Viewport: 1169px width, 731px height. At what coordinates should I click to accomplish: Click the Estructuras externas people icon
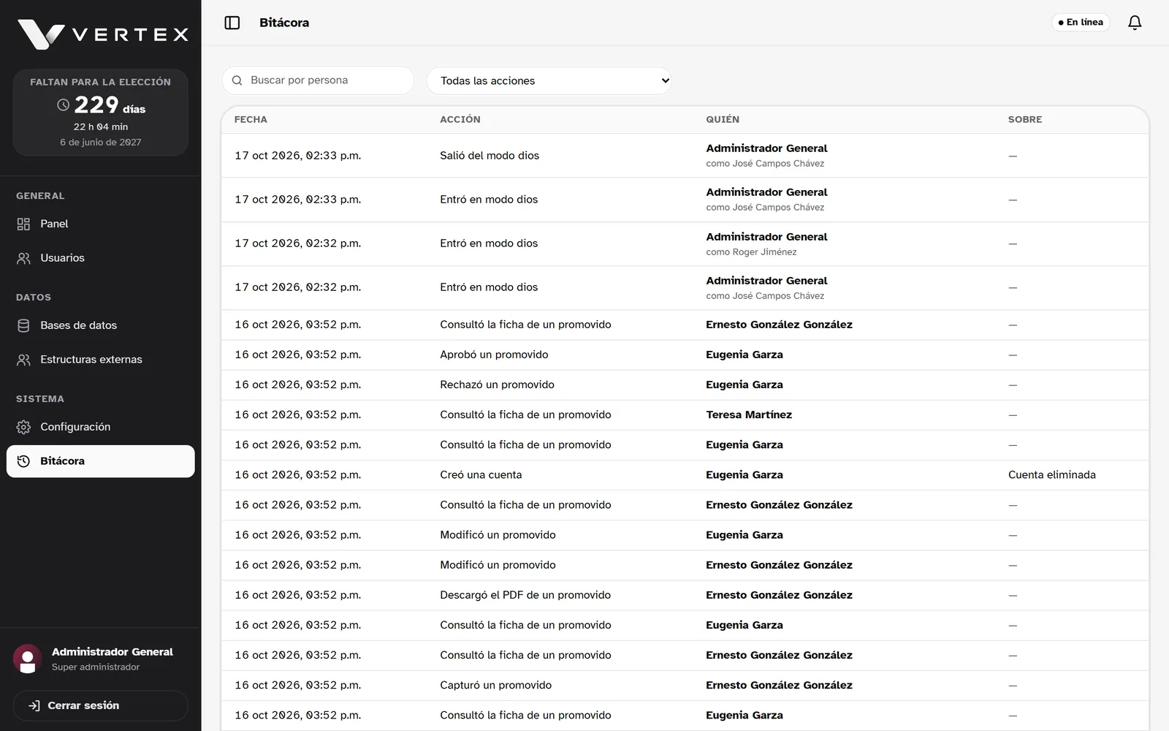(23, 360)
